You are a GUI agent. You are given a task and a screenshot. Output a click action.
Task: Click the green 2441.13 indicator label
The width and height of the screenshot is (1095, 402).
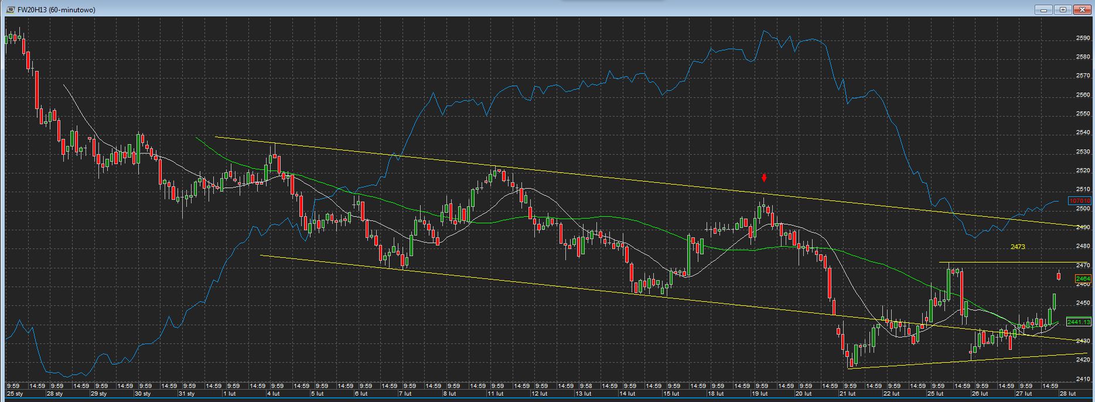1079,322
